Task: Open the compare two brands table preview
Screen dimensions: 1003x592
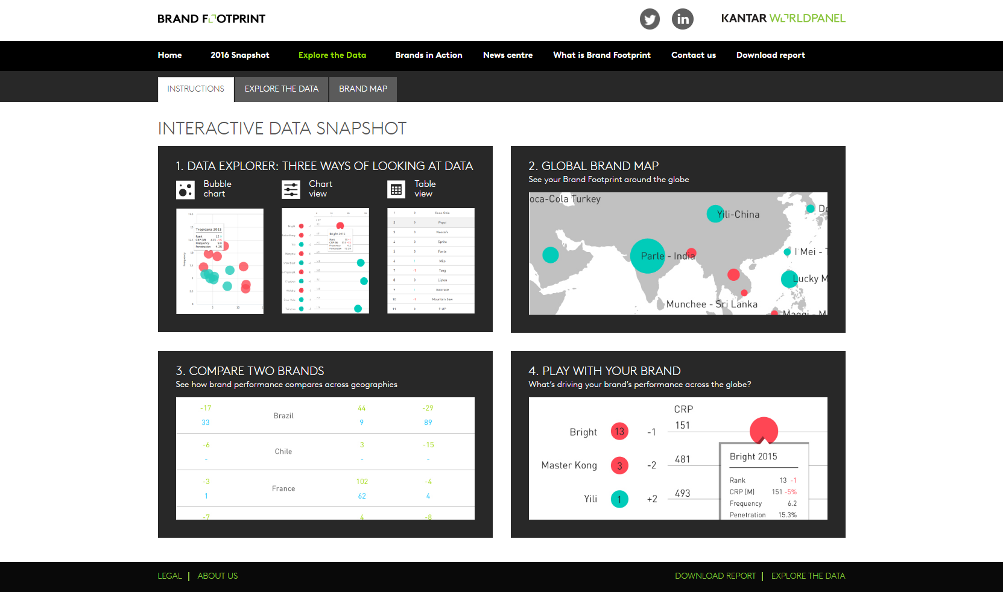Action: point(325,459)
